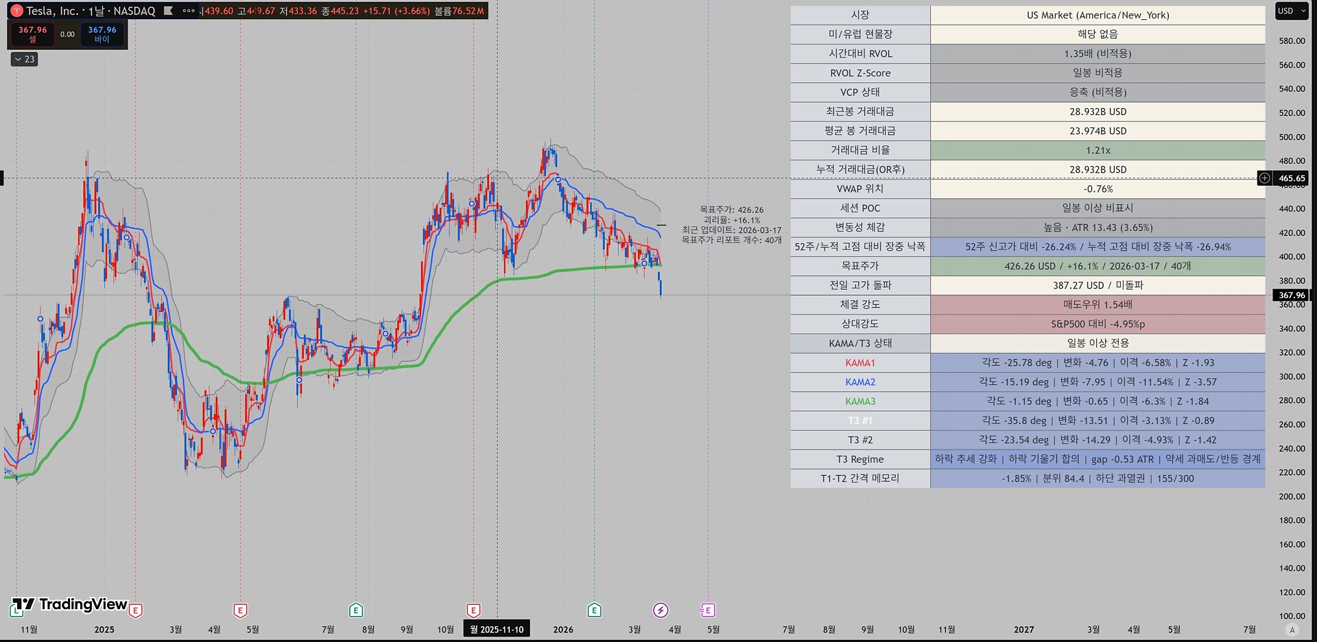Image resolution: width=1317 pixels, height=642 pixels.
Task: Click the Tesla logo icon in the chart legend
Action: pos(16,11)
